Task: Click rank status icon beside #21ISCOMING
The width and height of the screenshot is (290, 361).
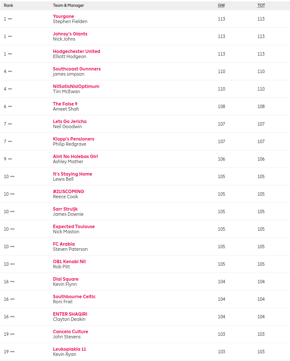Action: point(12,194)
